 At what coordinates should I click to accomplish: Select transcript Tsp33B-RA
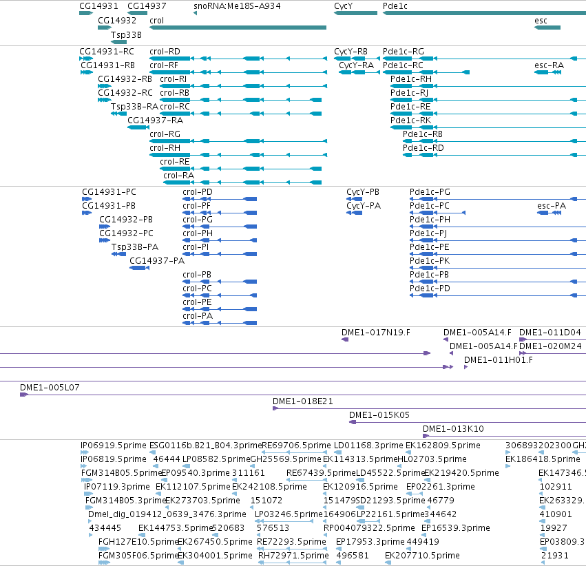click(x=134, y=107)
